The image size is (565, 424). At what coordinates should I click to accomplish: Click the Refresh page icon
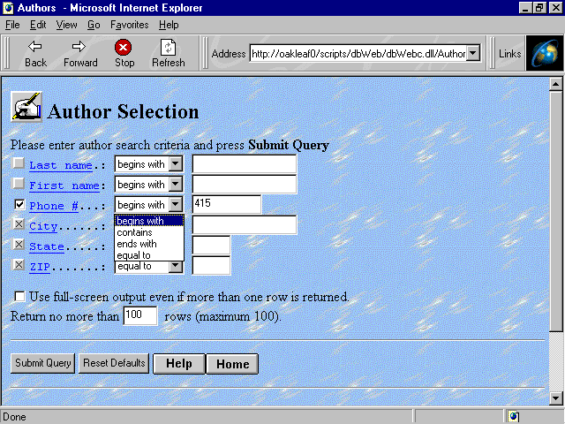(x=168, y=47)
